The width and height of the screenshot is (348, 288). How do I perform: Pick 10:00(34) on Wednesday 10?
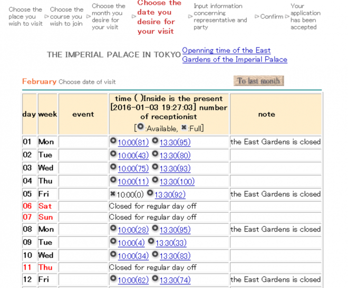pos(133,256)
